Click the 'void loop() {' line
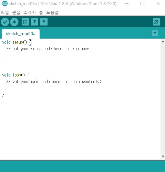Screen dimensions: 165x172 coord(16,75)
